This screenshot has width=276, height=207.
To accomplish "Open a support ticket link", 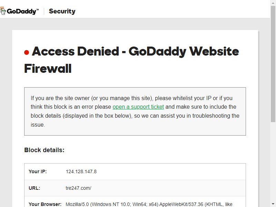I will (x=138, y=107).
